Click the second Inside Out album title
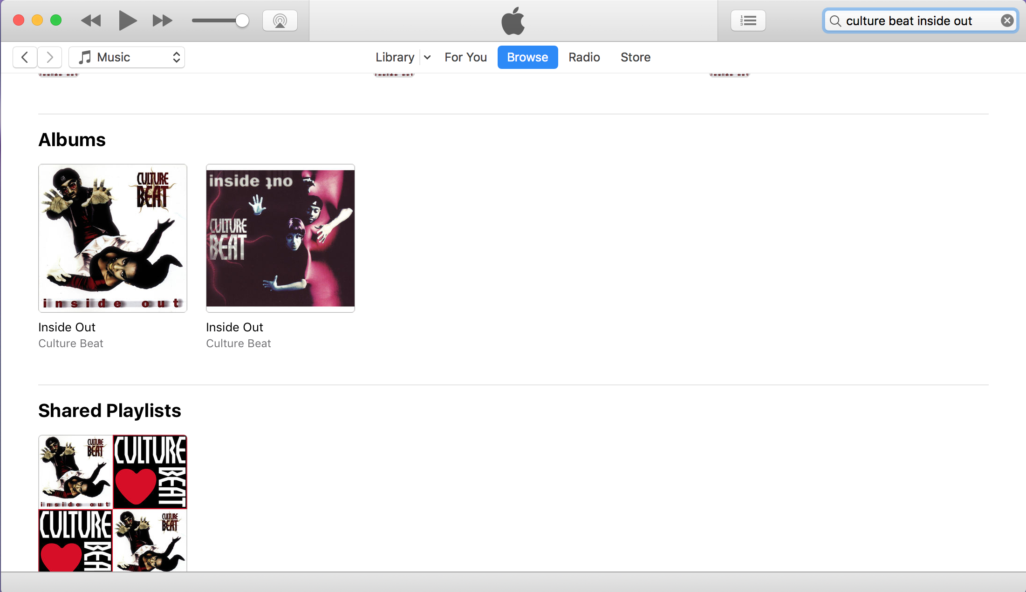This screenshot has height=592, width=1026. pos(234,327)
